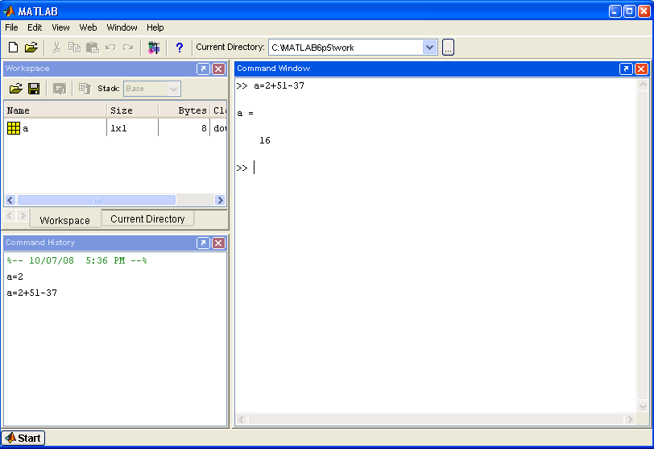Click the Cut scissors icon
Screen dimensions: 654x449
(x=56, y=48)
